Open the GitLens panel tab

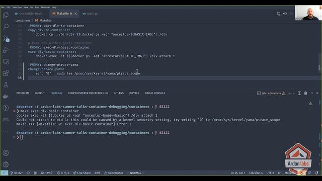tap(119, 93)
